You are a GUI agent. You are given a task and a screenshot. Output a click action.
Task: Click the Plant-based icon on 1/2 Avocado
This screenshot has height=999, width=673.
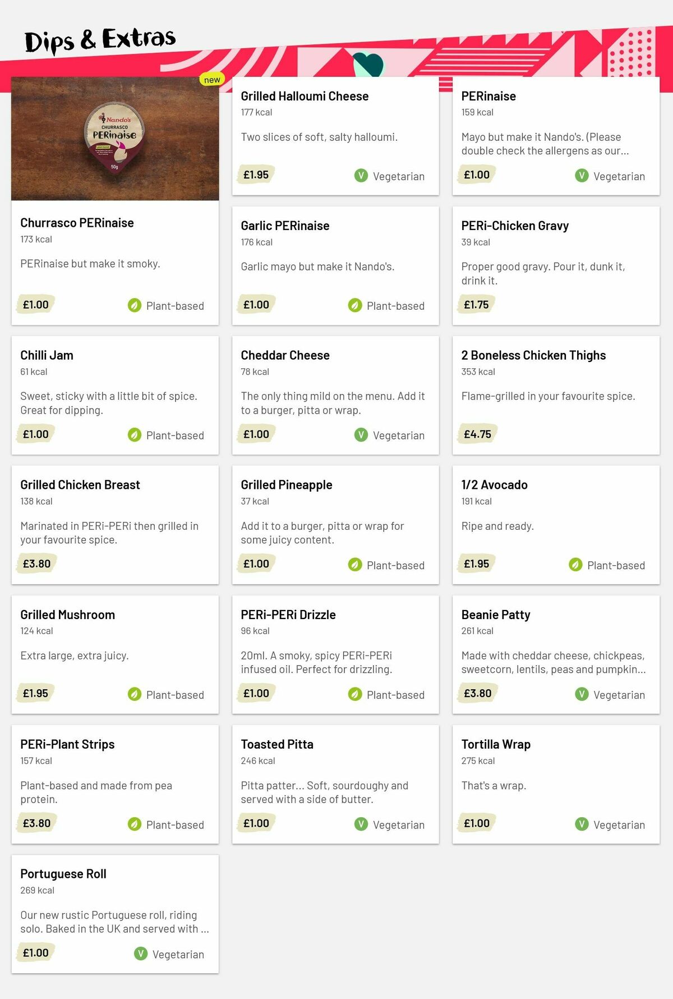pos(575,565)
